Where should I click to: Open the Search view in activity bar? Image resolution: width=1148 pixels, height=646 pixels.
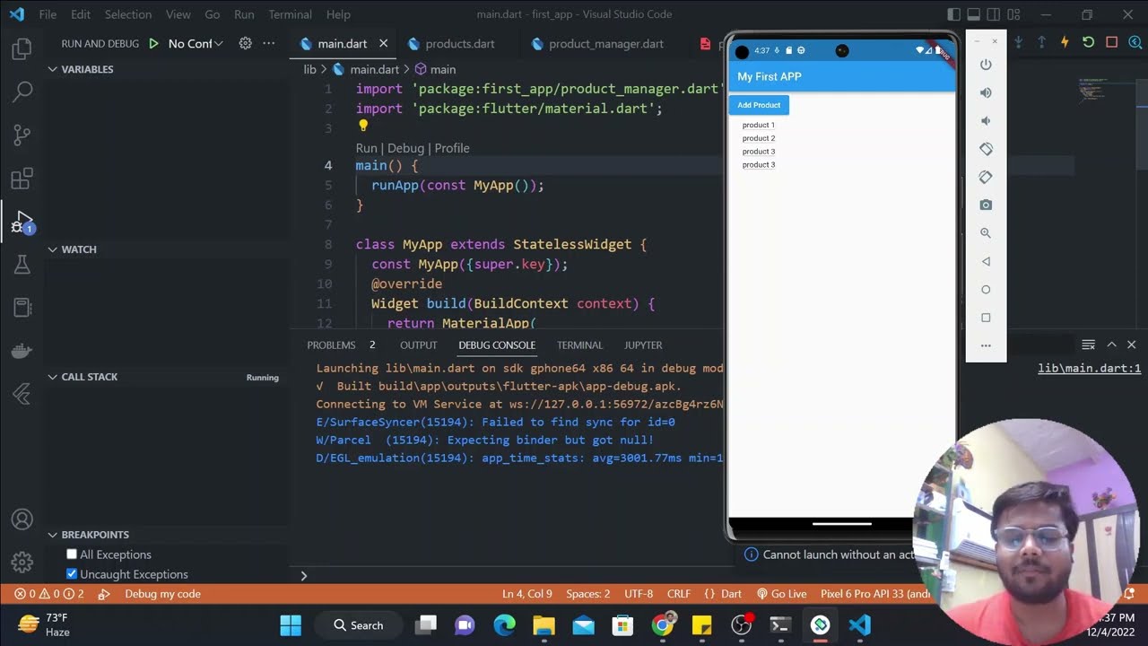point(22,92)
